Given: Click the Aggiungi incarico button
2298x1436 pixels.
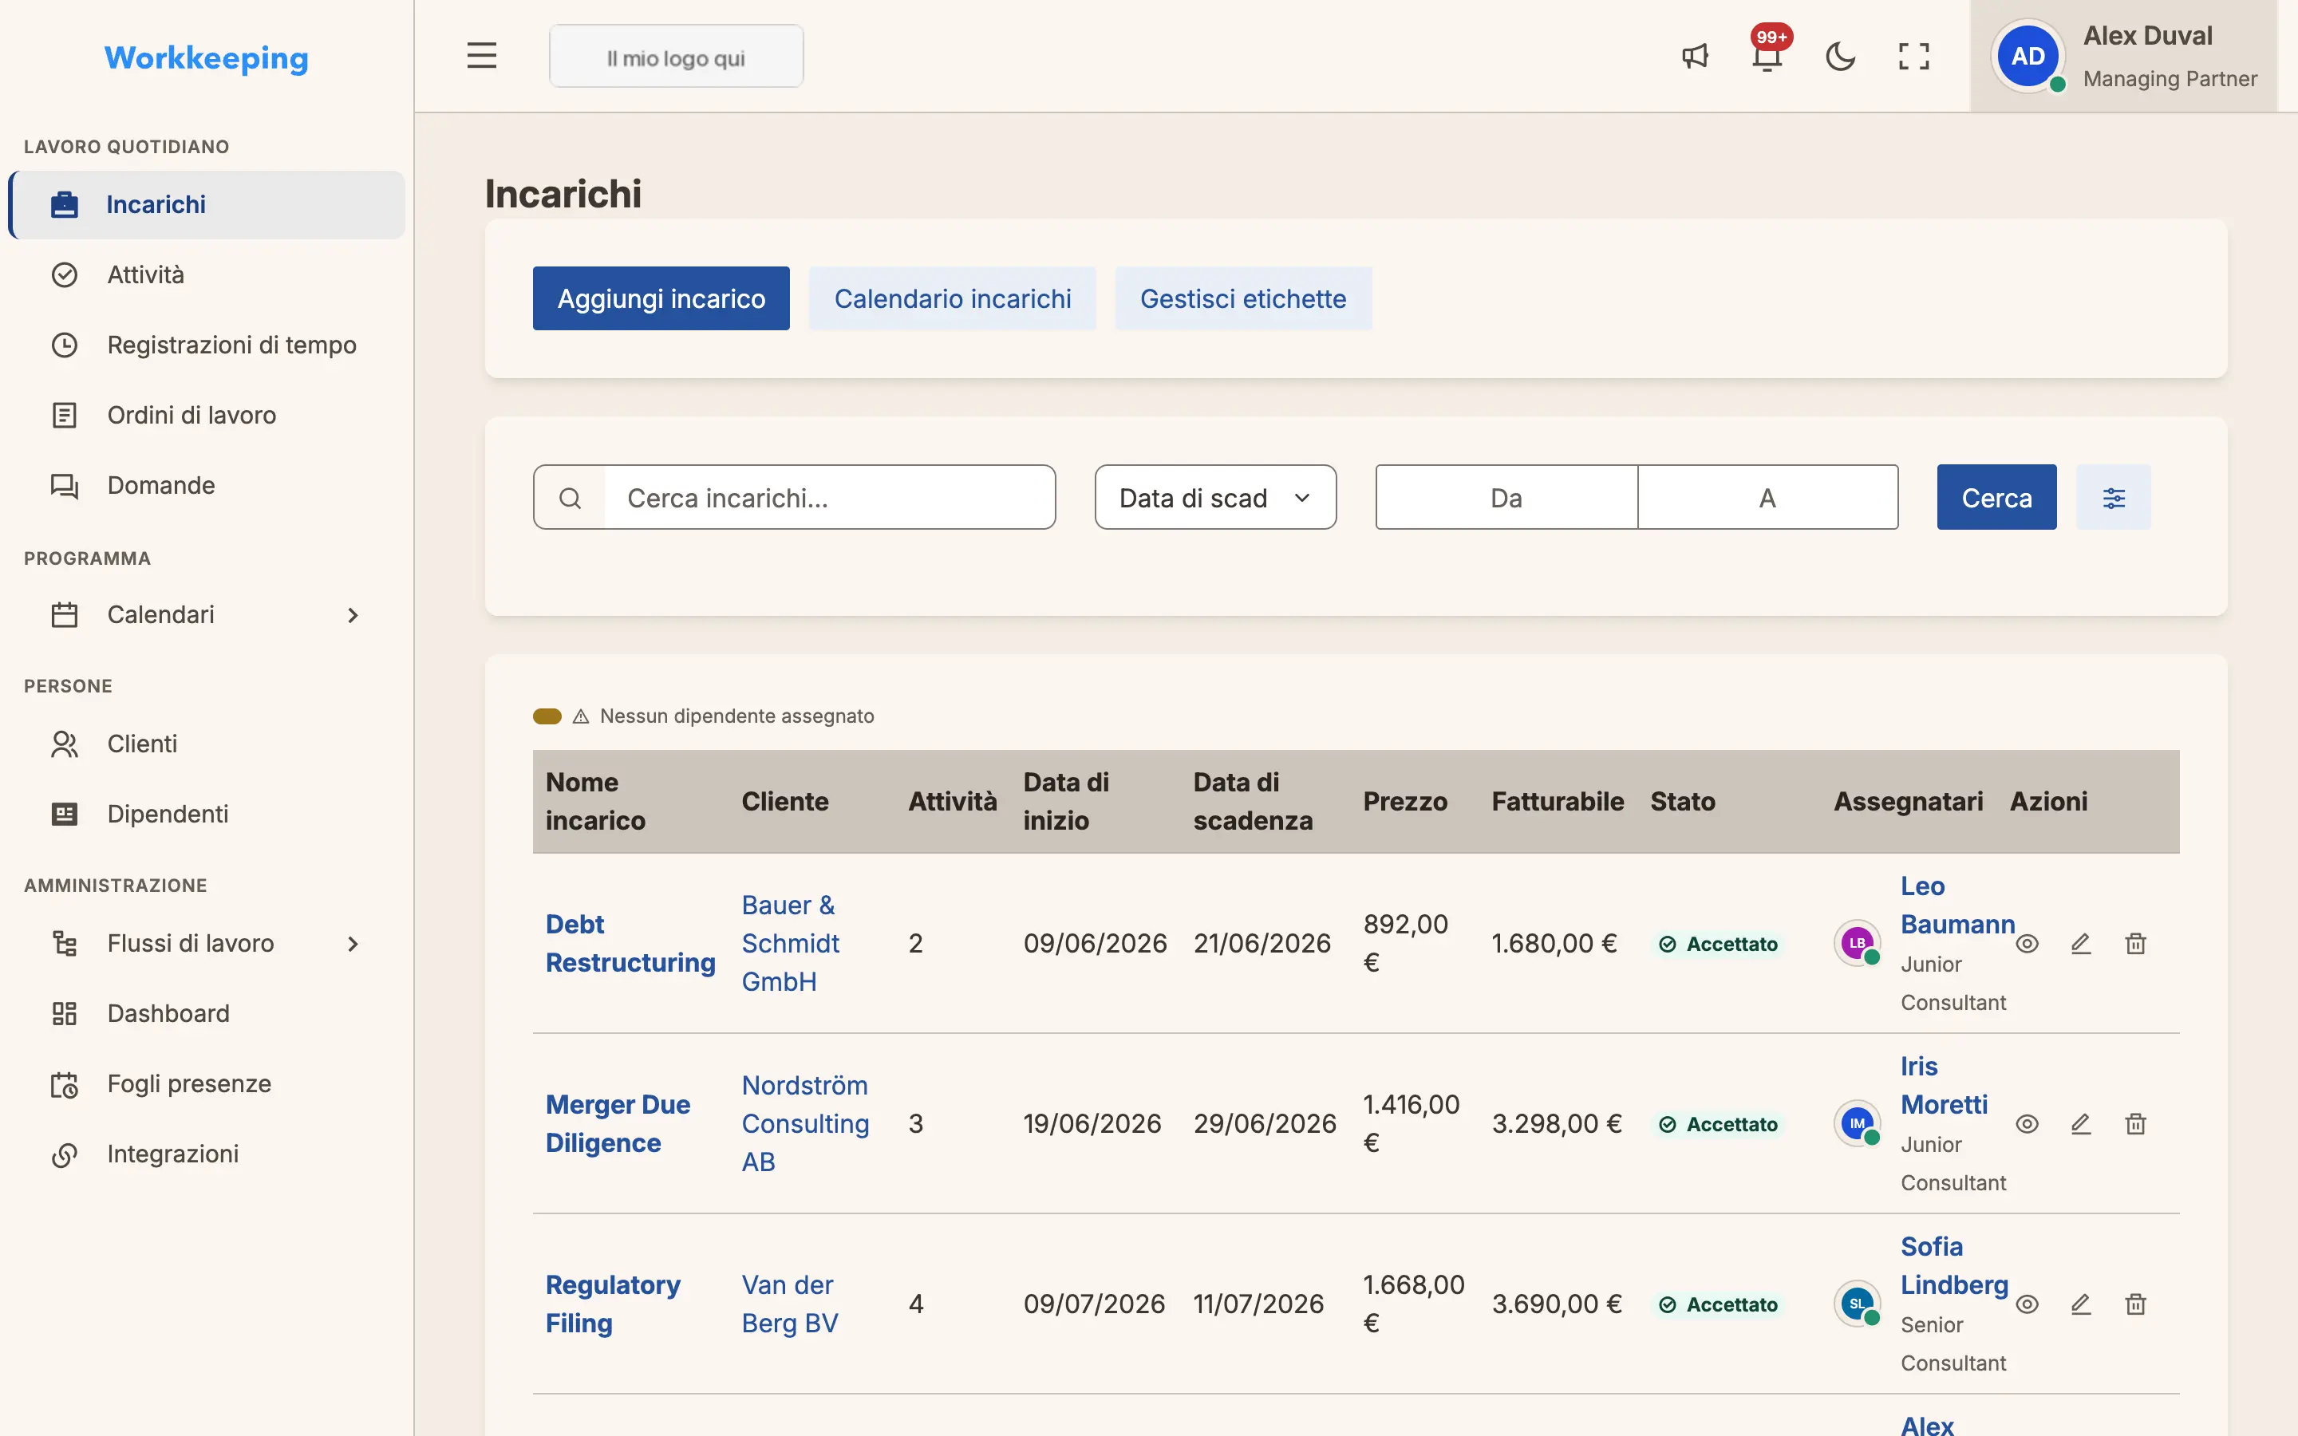Looking at the screenshot, I should point(661,298).
